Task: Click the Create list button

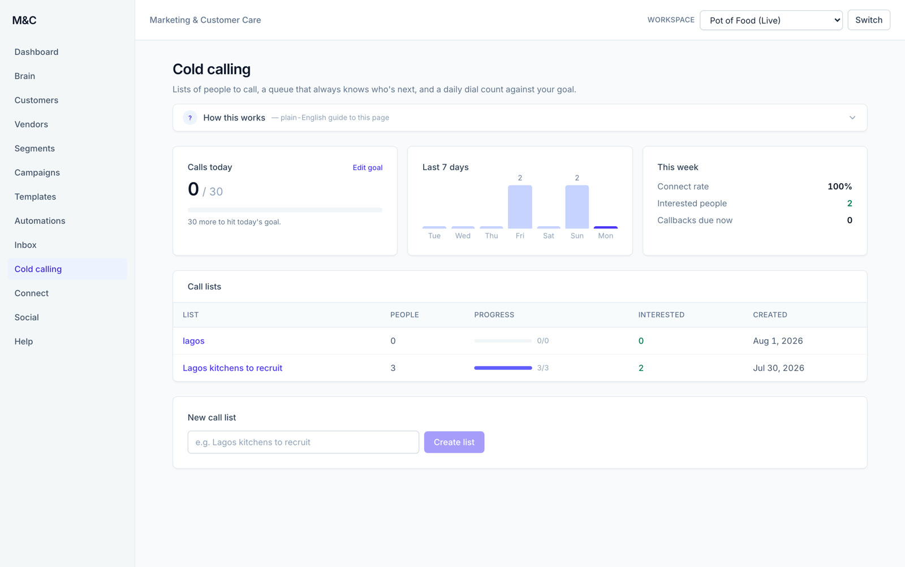Action: pyautogui.click(x=454, y=442)
